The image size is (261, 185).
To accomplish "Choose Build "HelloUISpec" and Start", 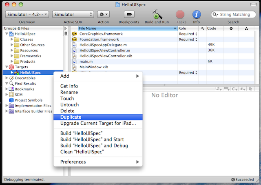I will (x=98, y=139).
